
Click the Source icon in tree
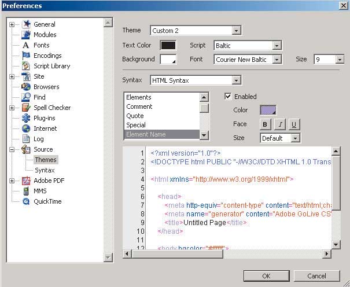point(26,149)
